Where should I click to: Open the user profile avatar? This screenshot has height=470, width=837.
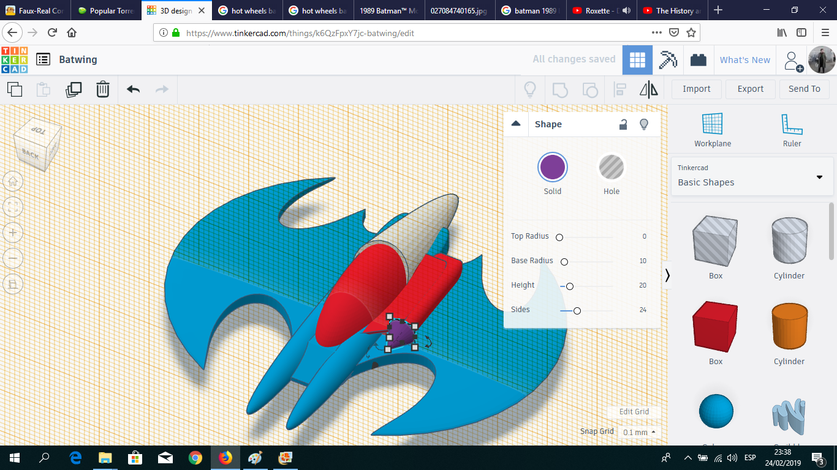(822, 60)
